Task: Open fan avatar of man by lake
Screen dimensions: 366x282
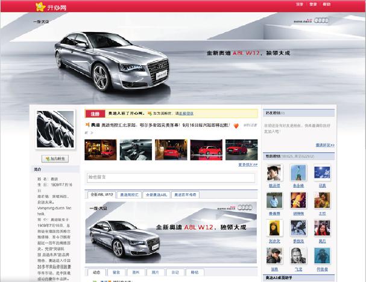Action: tap(274, 200)
